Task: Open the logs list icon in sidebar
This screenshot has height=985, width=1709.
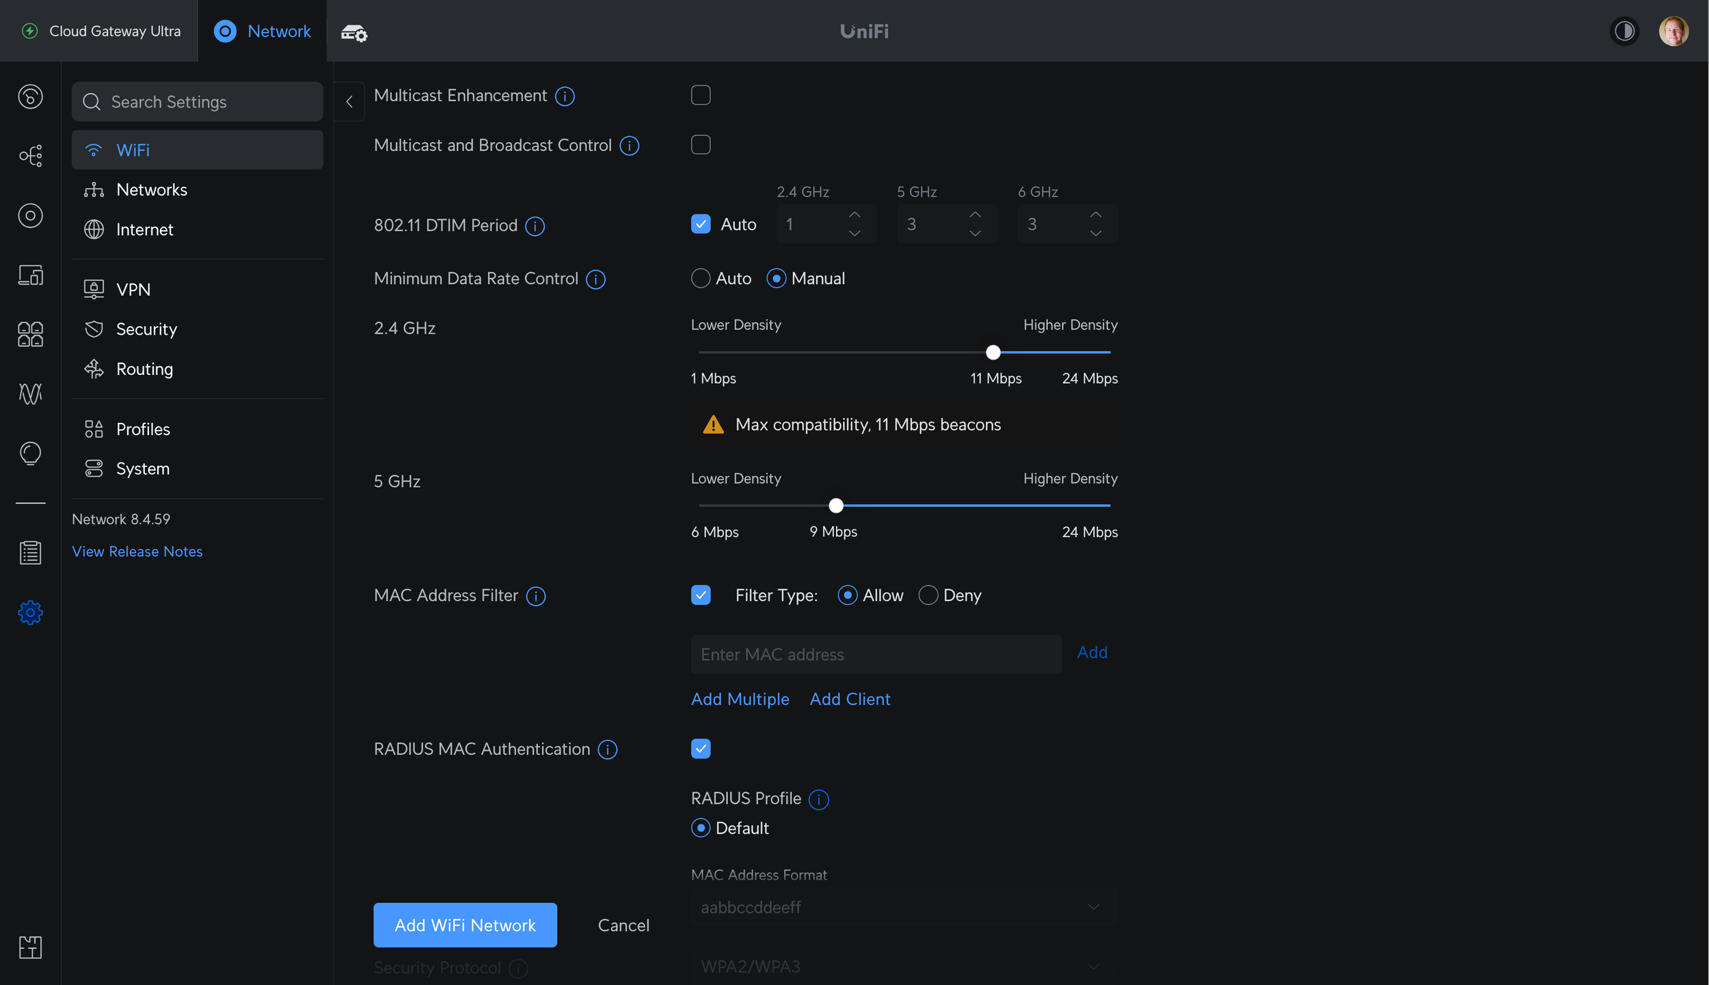Action: [x=30, y=552]
